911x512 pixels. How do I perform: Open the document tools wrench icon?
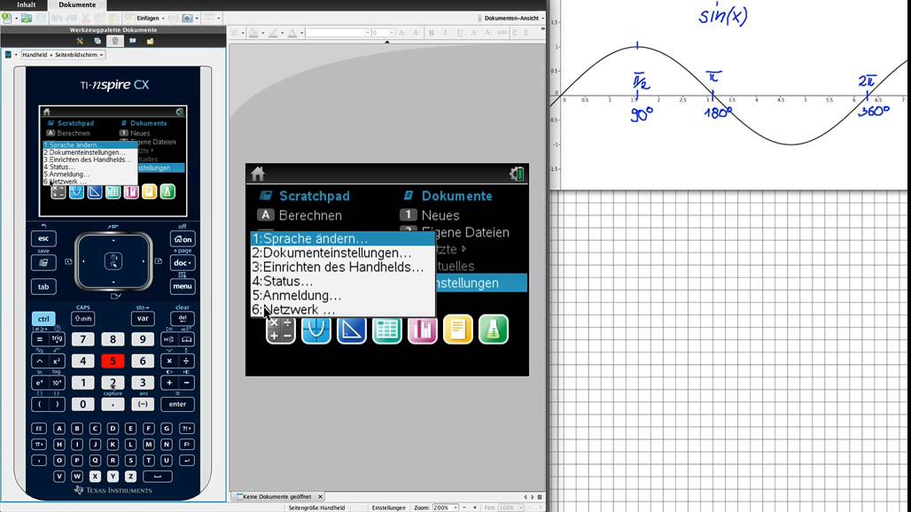pos(80,42)
